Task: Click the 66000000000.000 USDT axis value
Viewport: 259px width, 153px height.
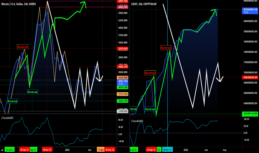Action: tap(251, 93)
